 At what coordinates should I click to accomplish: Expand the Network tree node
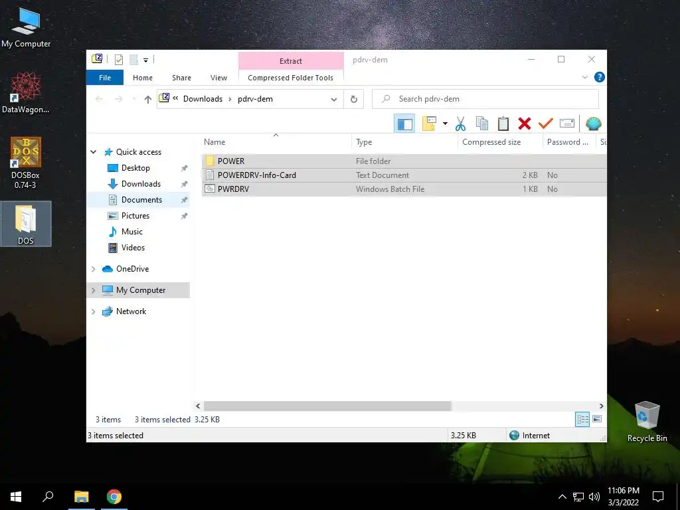pos(93,311)
